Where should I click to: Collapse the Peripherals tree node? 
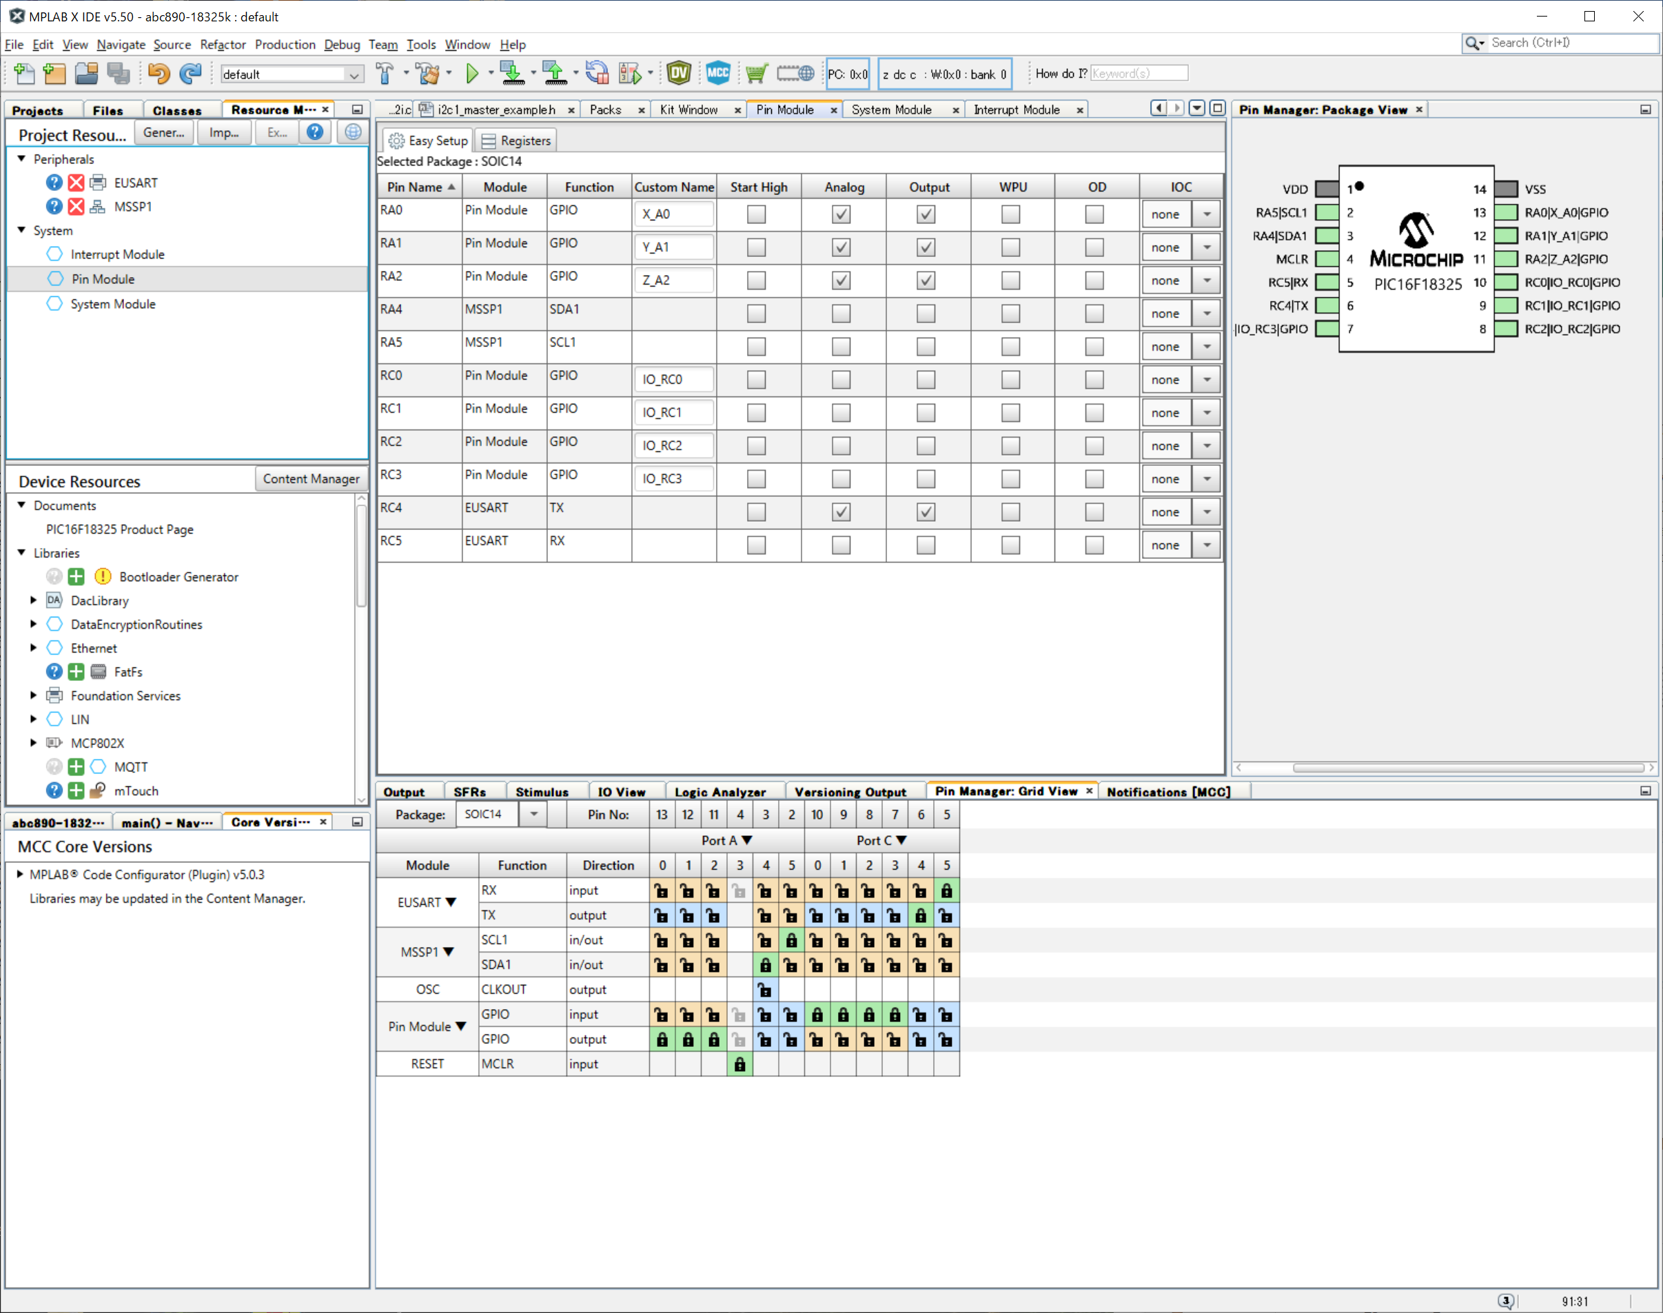click(x=21, y=159)
